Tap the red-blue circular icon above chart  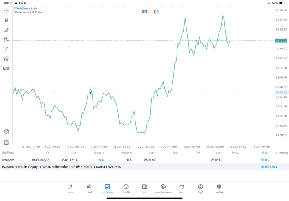[156, 11]
